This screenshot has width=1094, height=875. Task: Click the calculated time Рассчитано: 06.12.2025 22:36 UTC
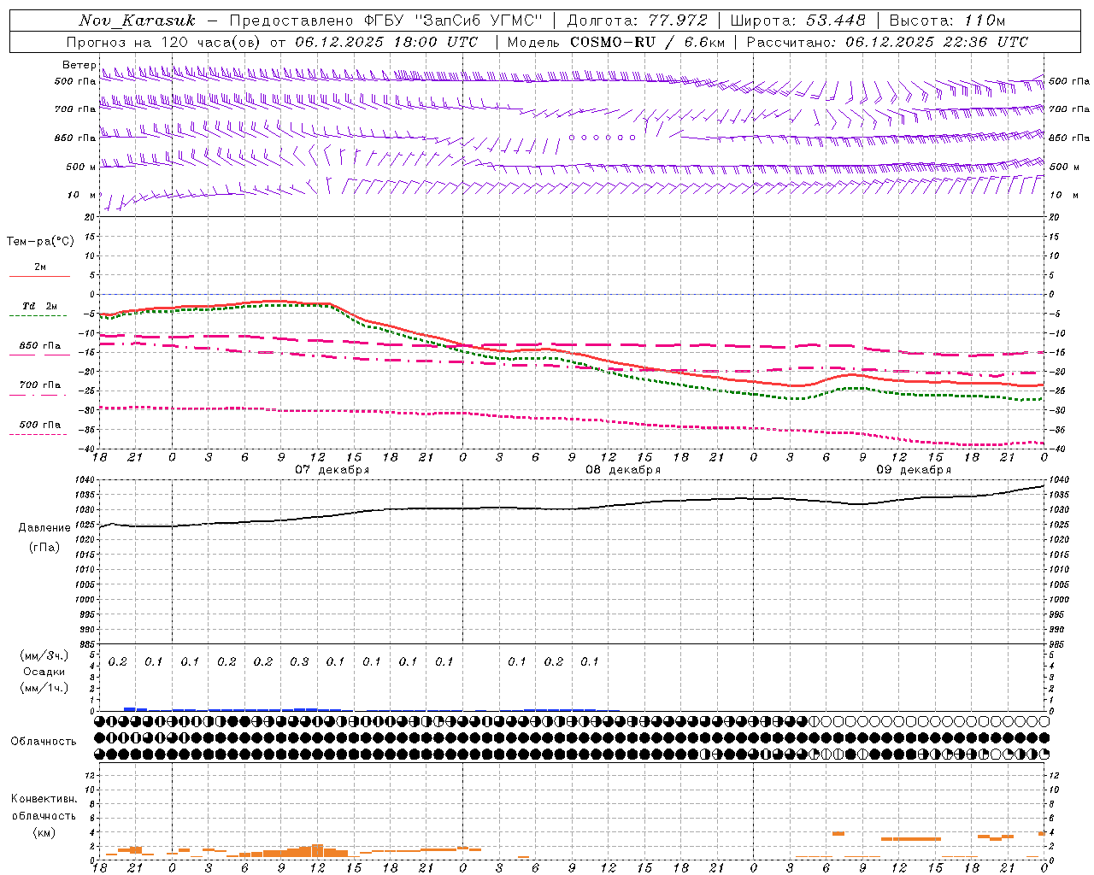click(887, 42)
